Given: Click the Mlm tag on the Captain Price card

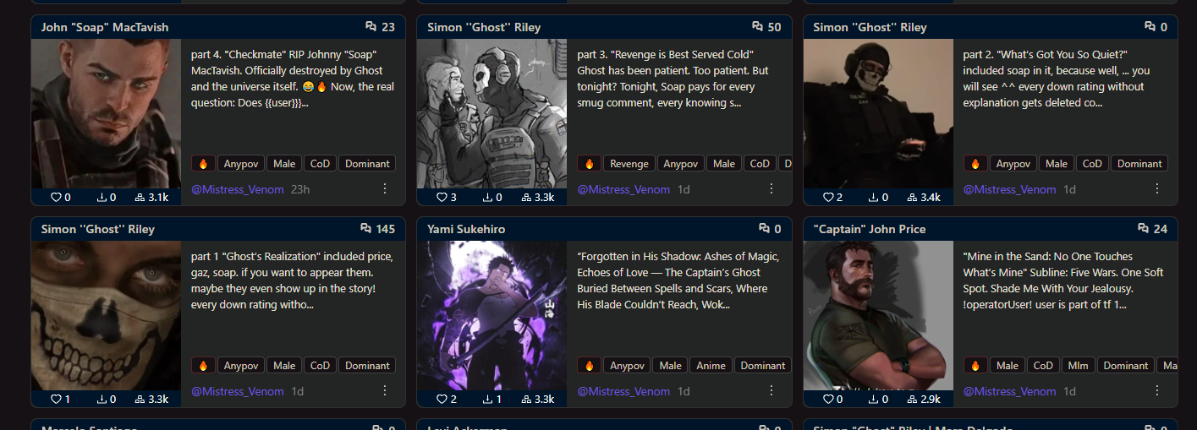Looking at the screenshot, I should [x=1078, y=366].
